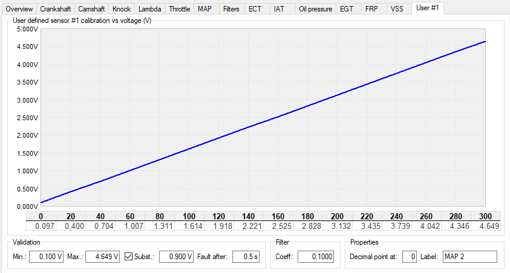Select the Camshaft tab
Screen dimensions: 510x273
click(x=91, y=9)
